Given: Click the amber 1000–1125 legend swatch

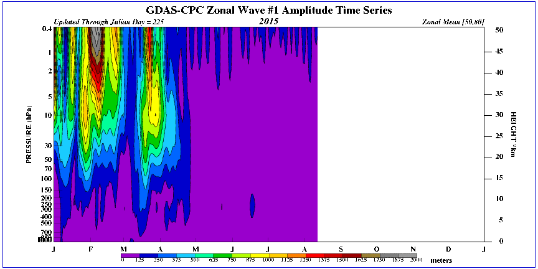Looking at the screenshot, I should click(278, 255).
